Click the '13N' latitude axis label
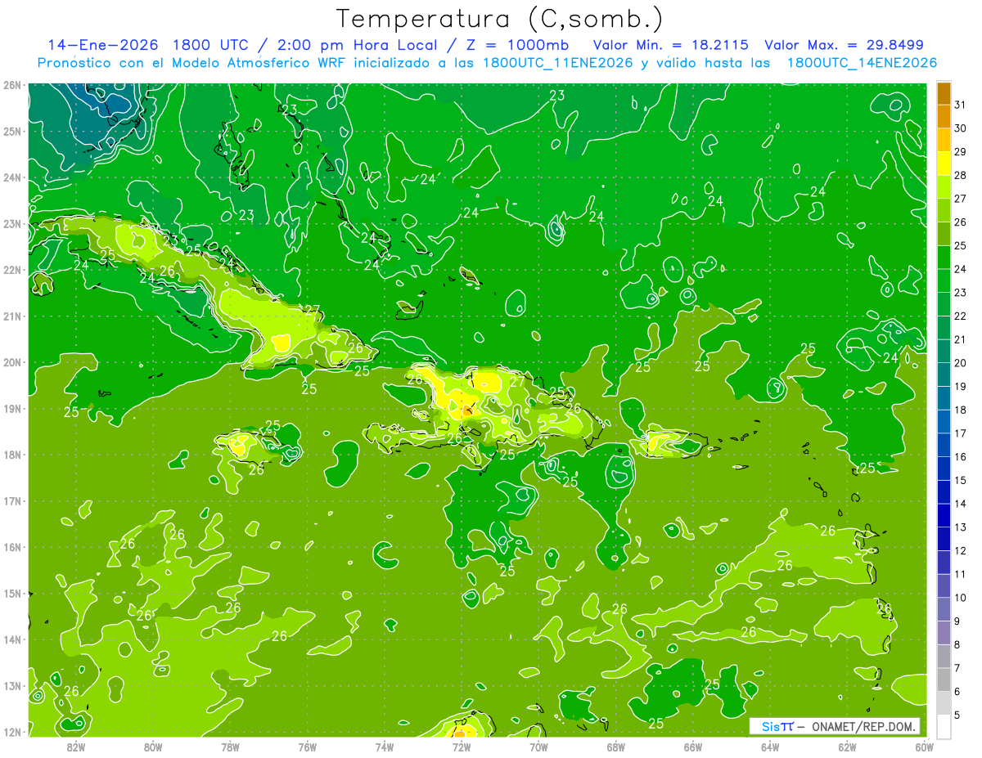 click(11, 685)
